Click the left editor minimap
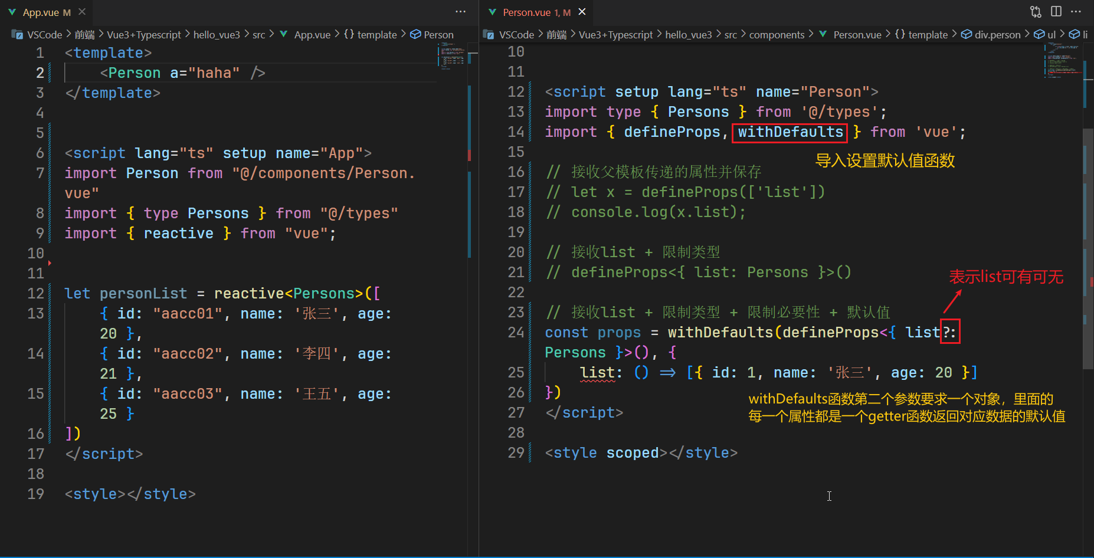 [x=451, y=57]
